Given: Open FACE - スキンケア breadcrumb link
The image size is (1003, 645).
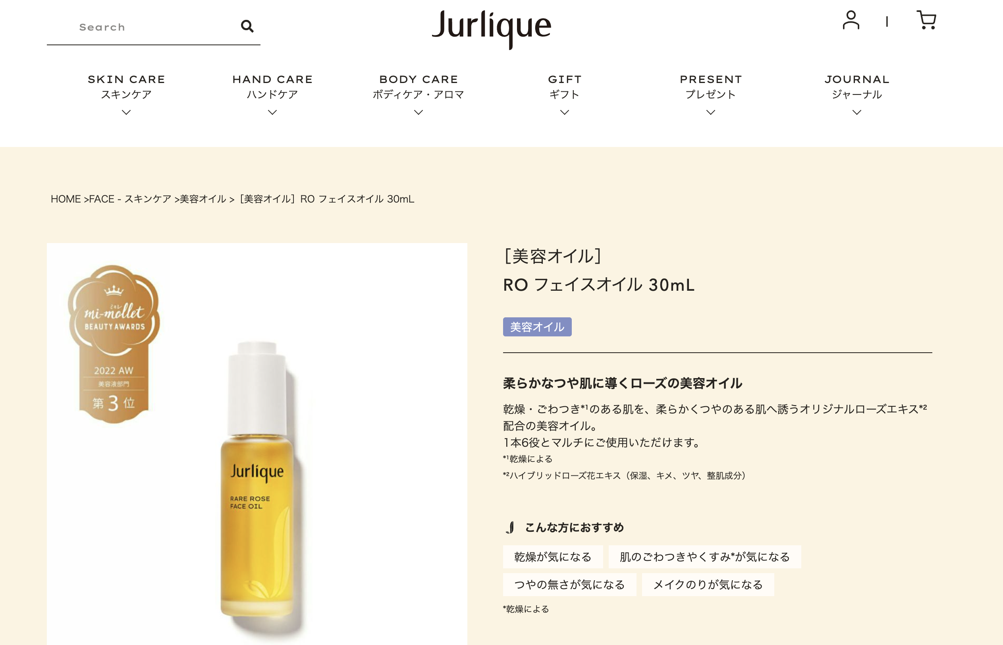Looking at the screenshot, I should (130, 199).
